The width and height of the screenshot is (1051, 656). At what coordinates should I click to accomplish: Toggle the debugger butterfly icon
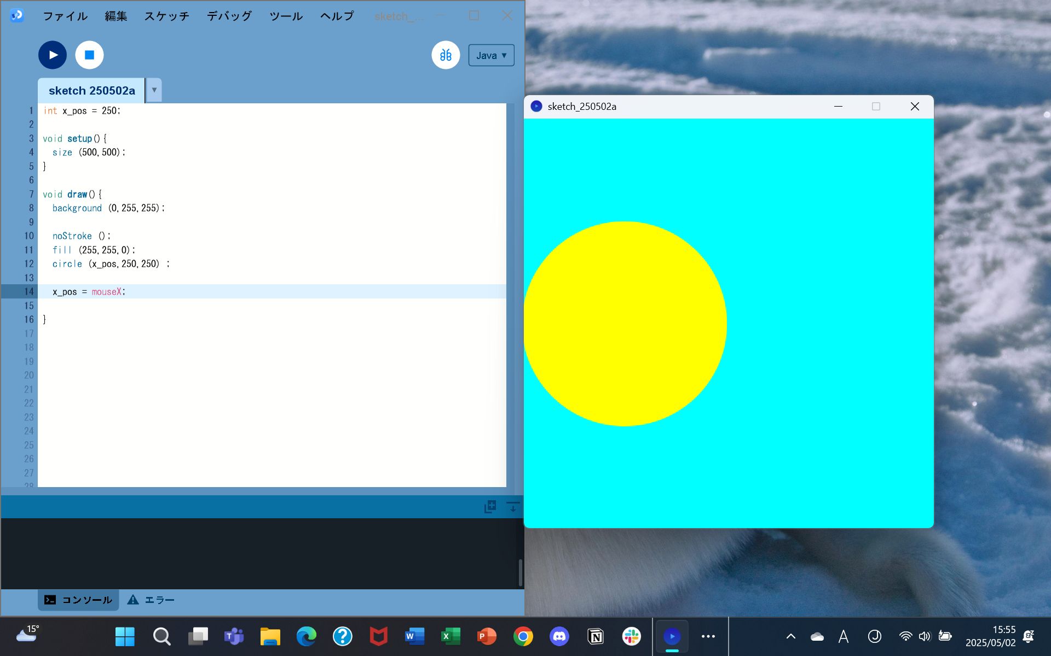coord(446,55)
